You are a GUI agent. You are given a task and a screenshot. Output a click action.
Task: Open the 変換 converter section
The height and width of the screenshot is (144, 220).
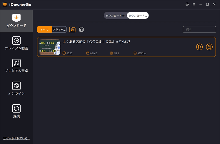tap(16, 111)
